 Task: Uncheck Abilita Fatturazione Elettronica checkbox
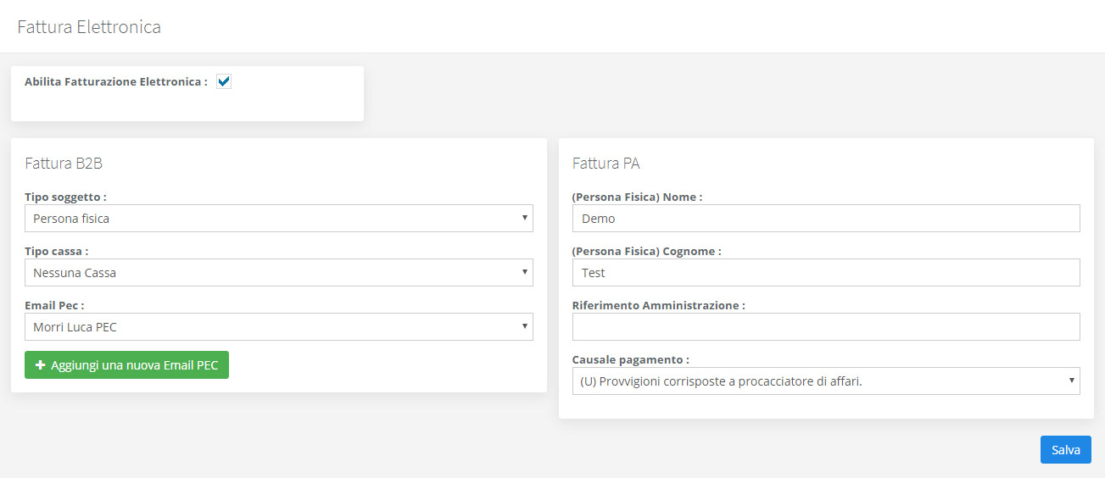[224, 81]
